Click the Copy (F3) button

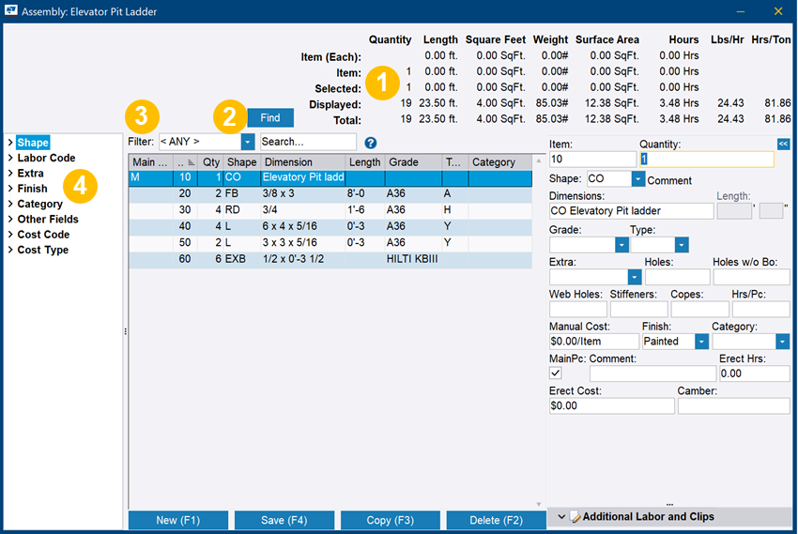[391, 520]
